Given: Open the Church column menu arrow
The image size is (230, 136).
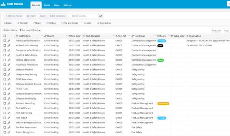Looking at the screenshot, I should (x=66, y=36).
